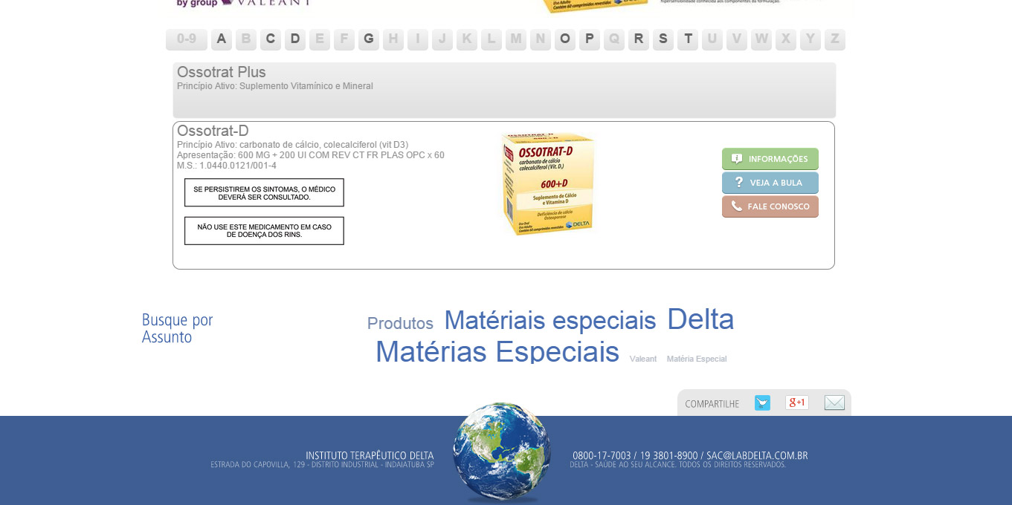Click the M.S.: 1.0440.0121/001-4 registration text
The image size is (1012, 505).
(x=227, y=166)
